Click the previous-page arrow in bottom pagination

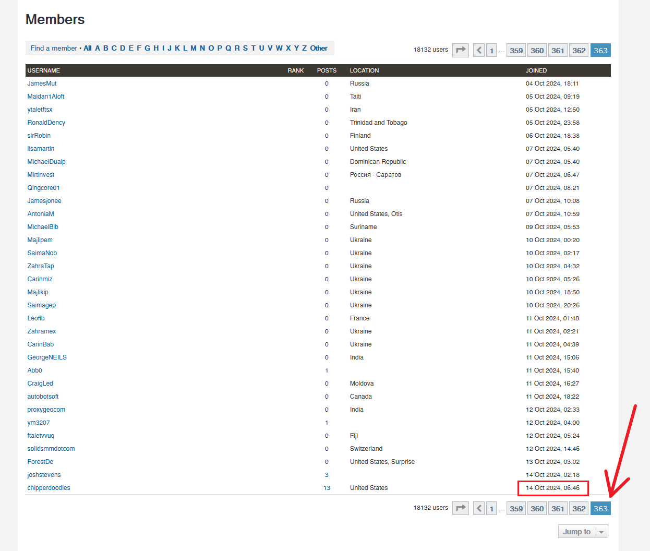[x=478, y=508]
